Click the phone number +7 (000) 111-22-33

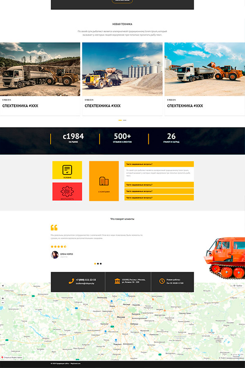click(86, 280)
